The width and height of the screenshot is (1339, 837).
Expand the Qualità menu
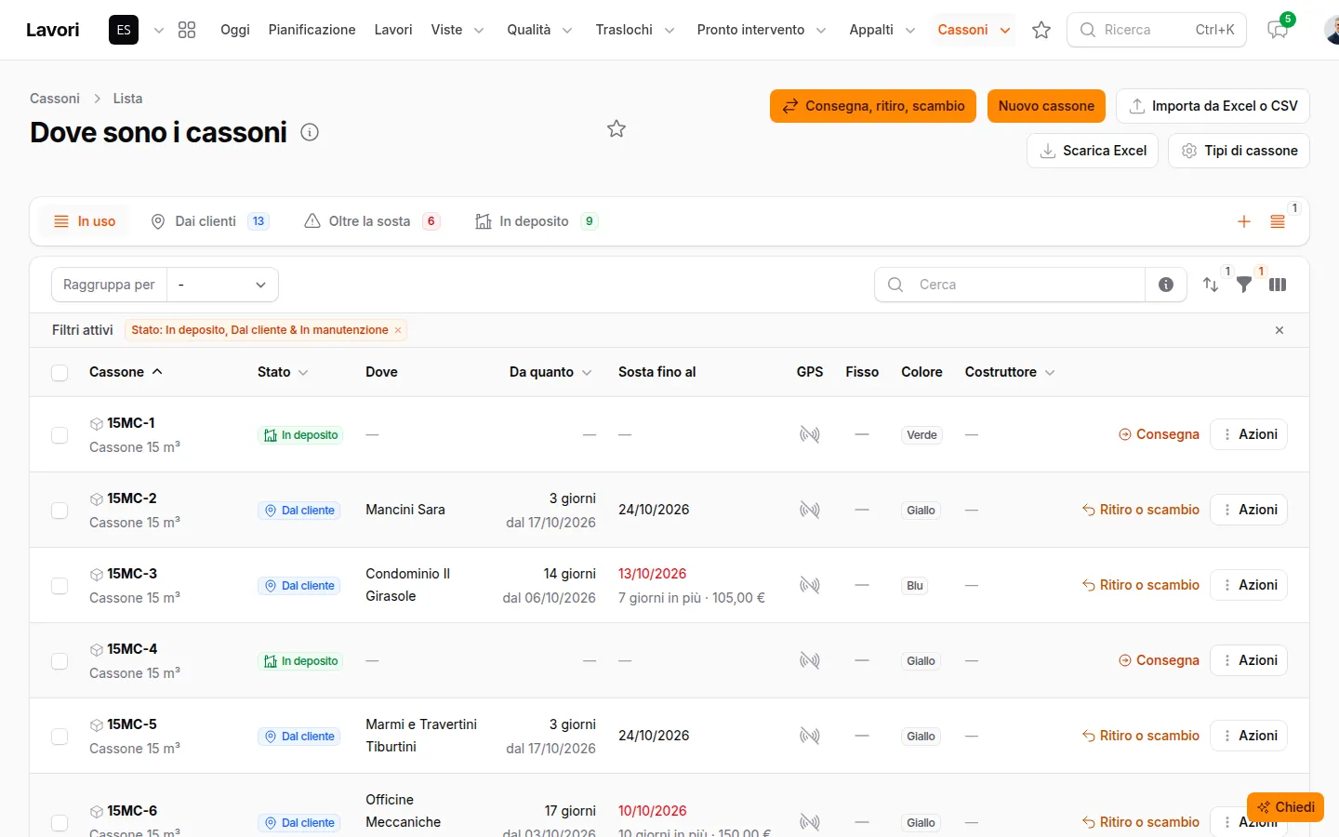[x=539, y=30]
